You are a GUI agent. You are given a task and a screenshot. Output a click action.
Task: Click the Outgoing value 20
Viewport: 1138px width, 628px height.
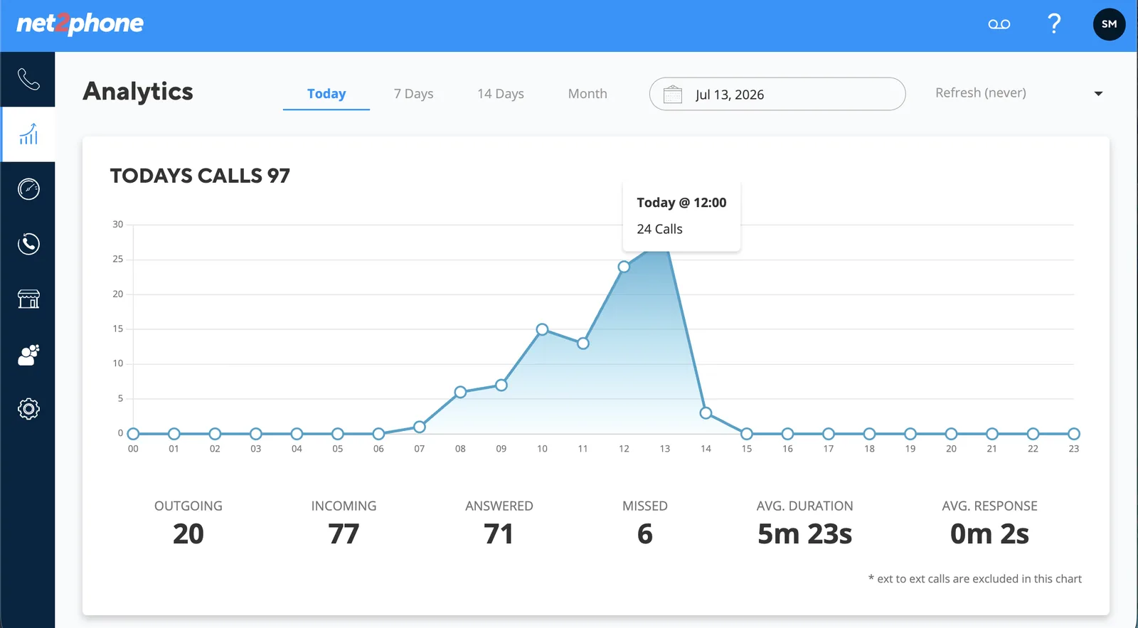[188, 534]
